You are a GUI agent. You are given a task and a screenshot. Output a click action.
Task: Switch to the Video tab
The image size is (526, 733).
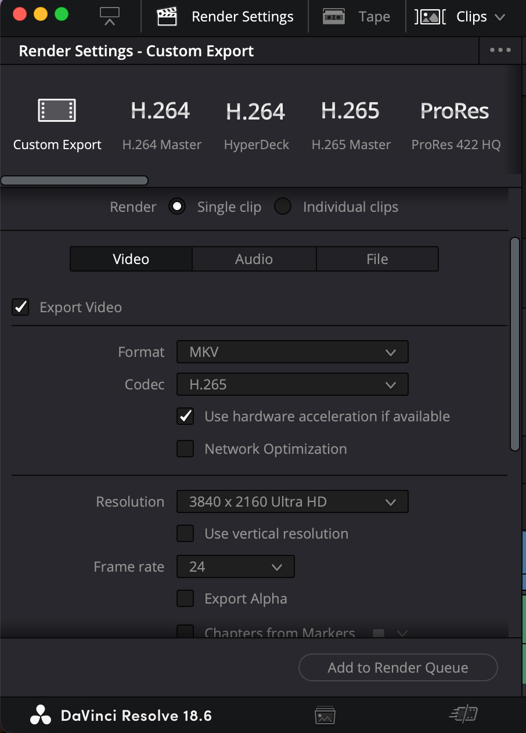[131, 259]
